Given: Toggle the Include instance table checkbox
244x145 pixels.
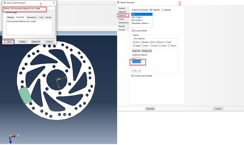Looking at the screenshot, I should 133,76.
